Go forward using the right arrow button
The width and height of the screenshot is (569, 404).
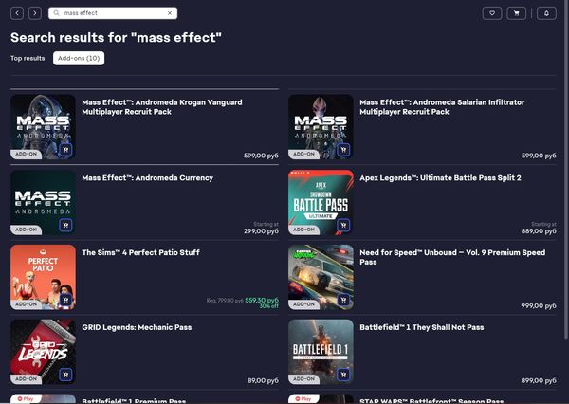35,13
